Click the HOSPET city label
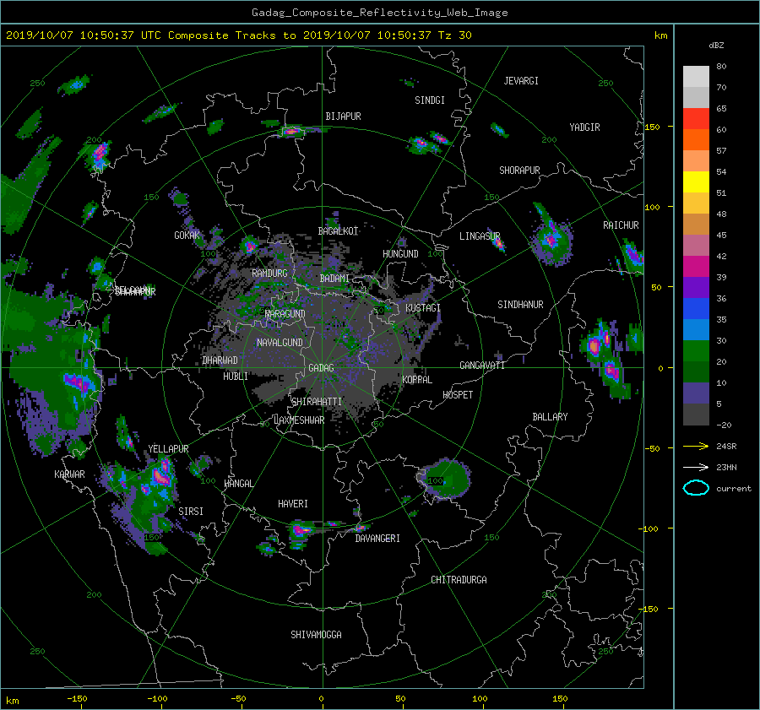The height and width of the screenshot is (710, 760). pyautogui.click(x=458, y=395)
